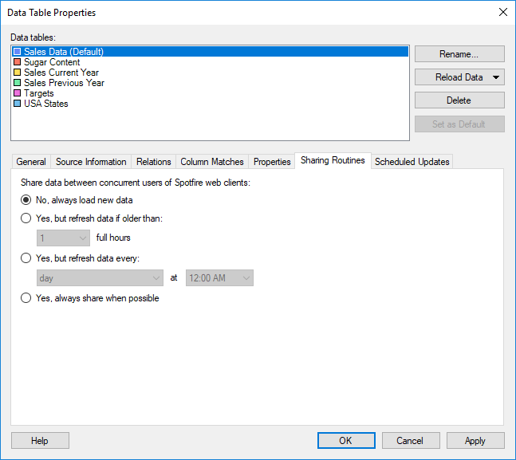Click the Apply button
Viewport: 516px width, 460px height.
coord(475,441)
